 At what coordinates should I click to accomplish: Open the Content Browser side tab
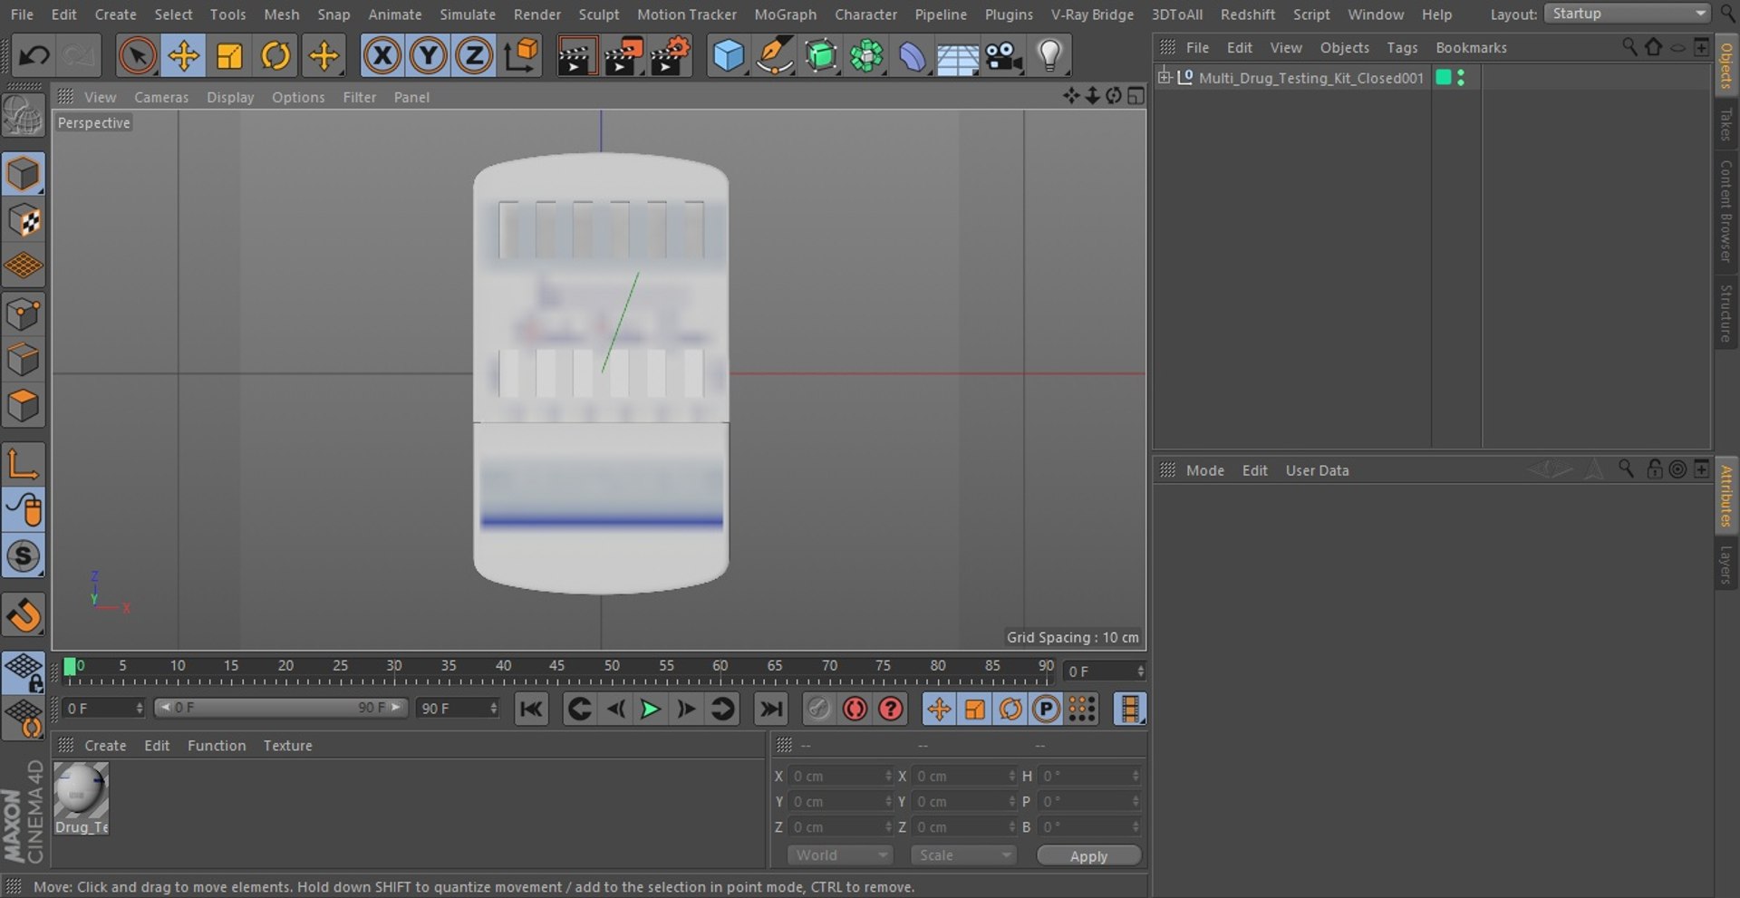click(x=1725, y=211)
